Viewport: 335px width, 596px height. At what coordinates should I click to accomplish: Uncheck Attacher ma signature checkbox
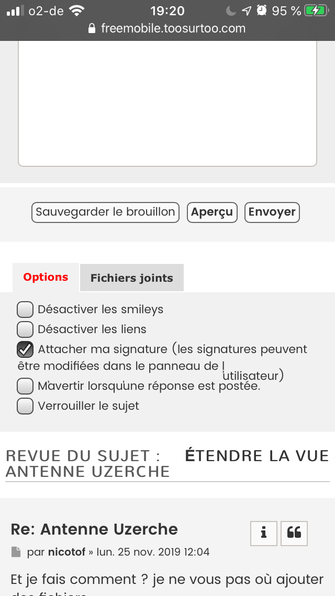click(25, 349)
